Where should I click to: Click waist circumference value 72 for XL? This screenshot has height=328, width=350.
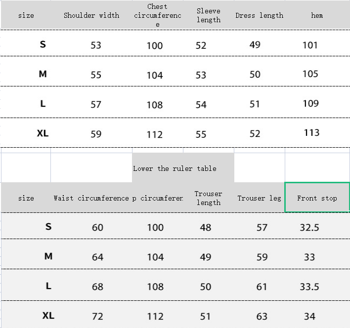click(x=98, y=316)
